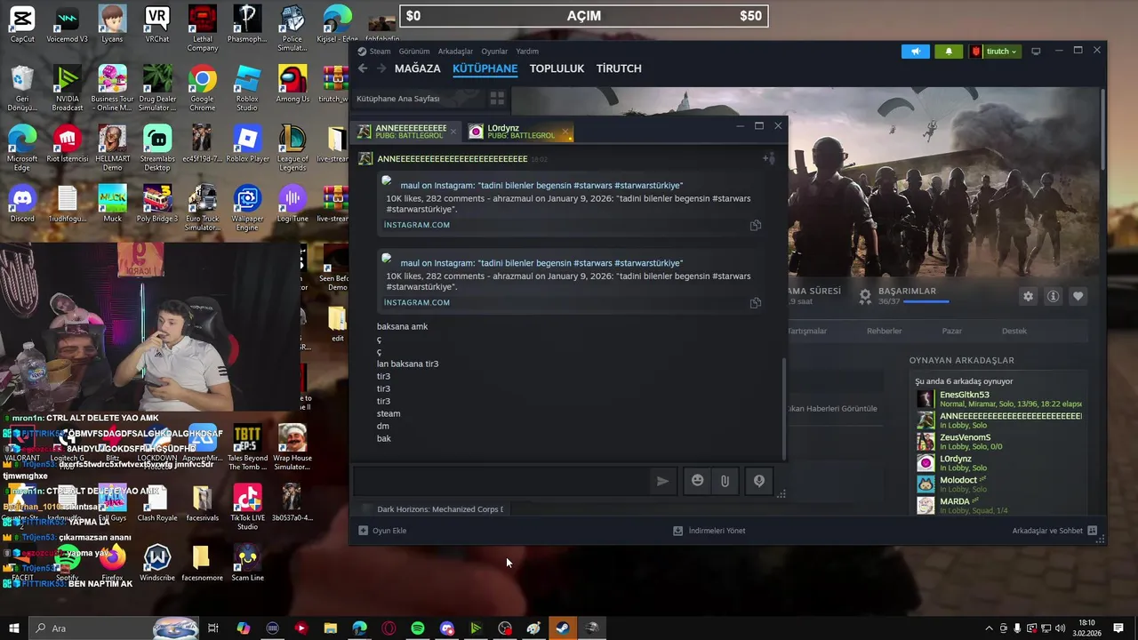Open Google Chrome desktop shortcut
The image size is (1138, 640).
202,88
